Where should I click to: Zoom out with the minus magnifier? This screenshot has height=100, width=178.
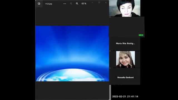(x=71, y=4)
